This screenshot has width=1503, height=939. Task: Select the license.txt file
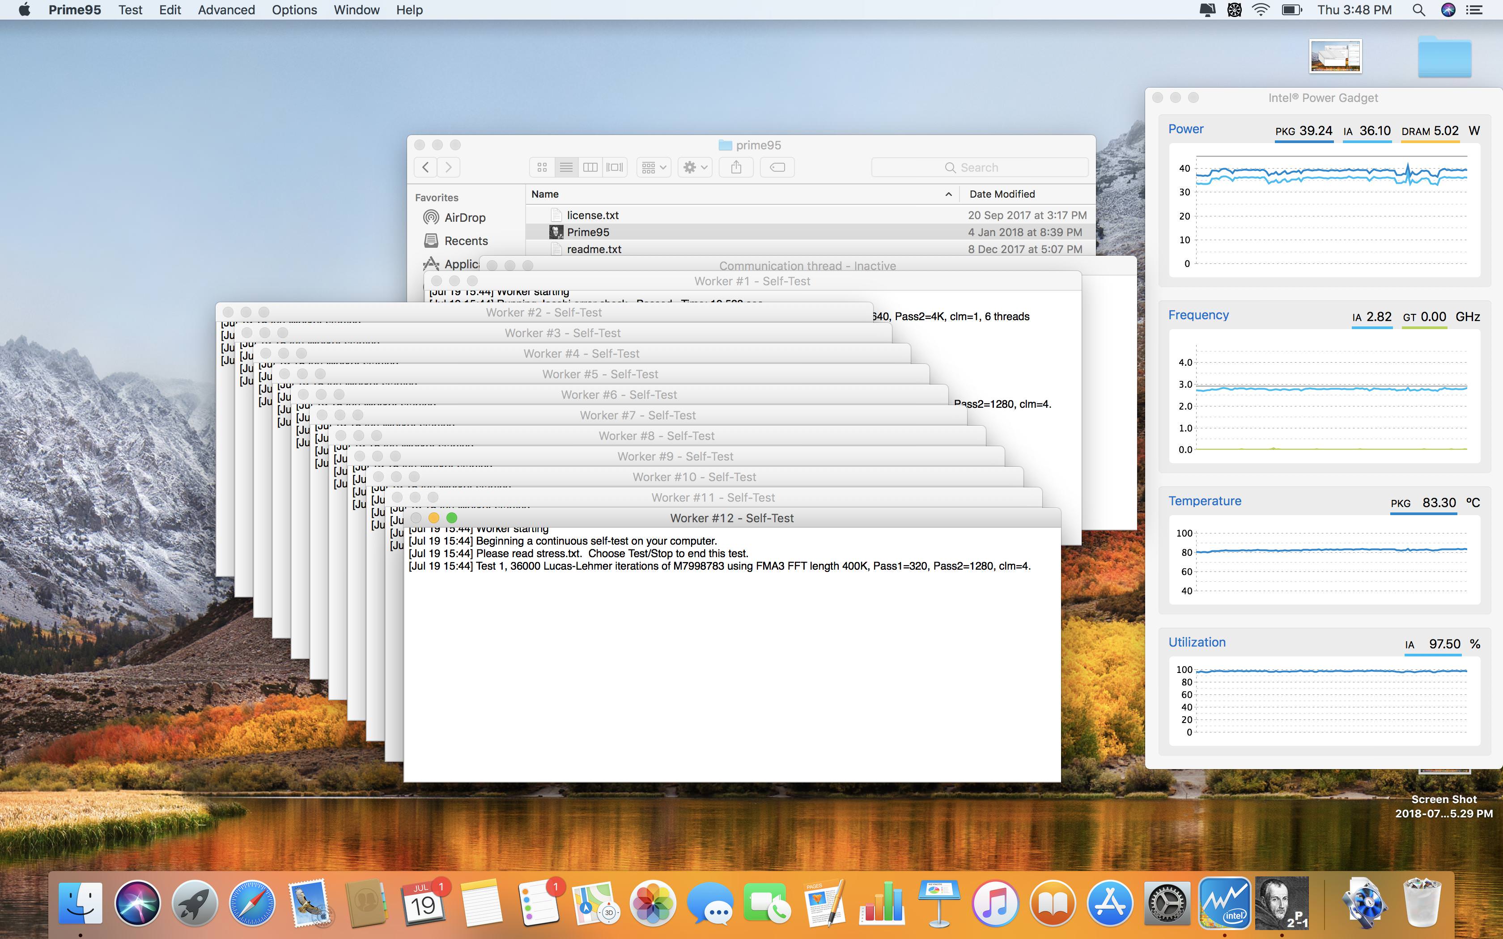tap(593, 215)
